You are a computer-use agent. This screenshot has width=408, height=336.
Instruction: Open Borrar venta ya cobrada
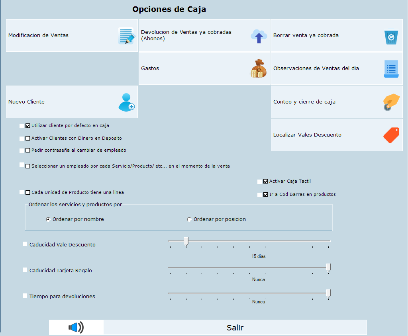[x=337, y=35]
